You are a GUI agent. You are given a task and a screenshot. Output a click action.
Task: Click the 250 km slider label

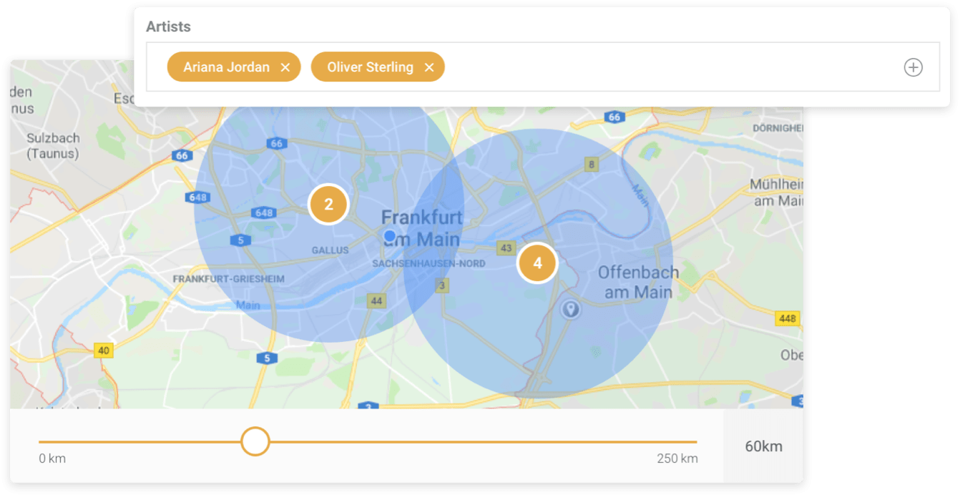[x=677, y=459]
